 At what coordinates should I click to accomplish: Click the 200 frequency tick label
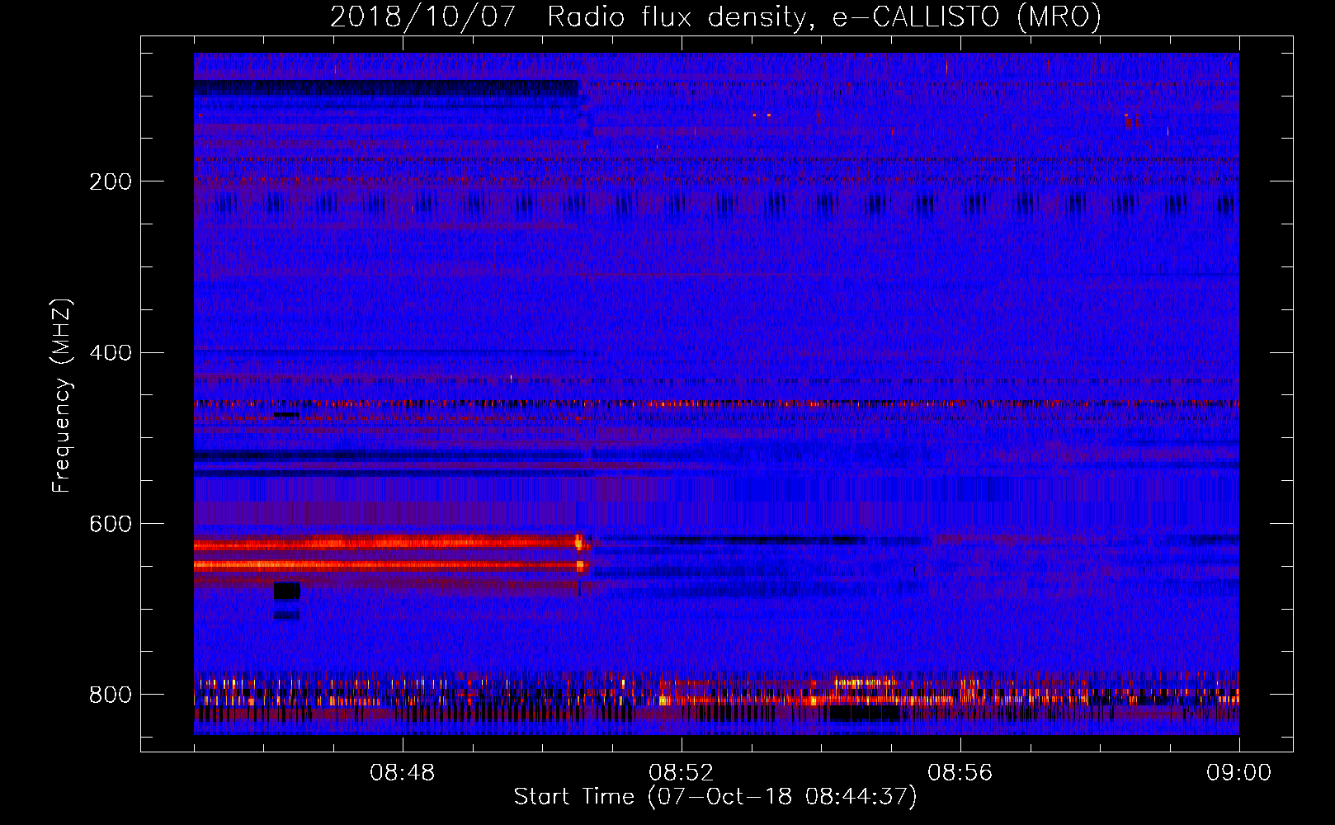(x=111, y=181)
